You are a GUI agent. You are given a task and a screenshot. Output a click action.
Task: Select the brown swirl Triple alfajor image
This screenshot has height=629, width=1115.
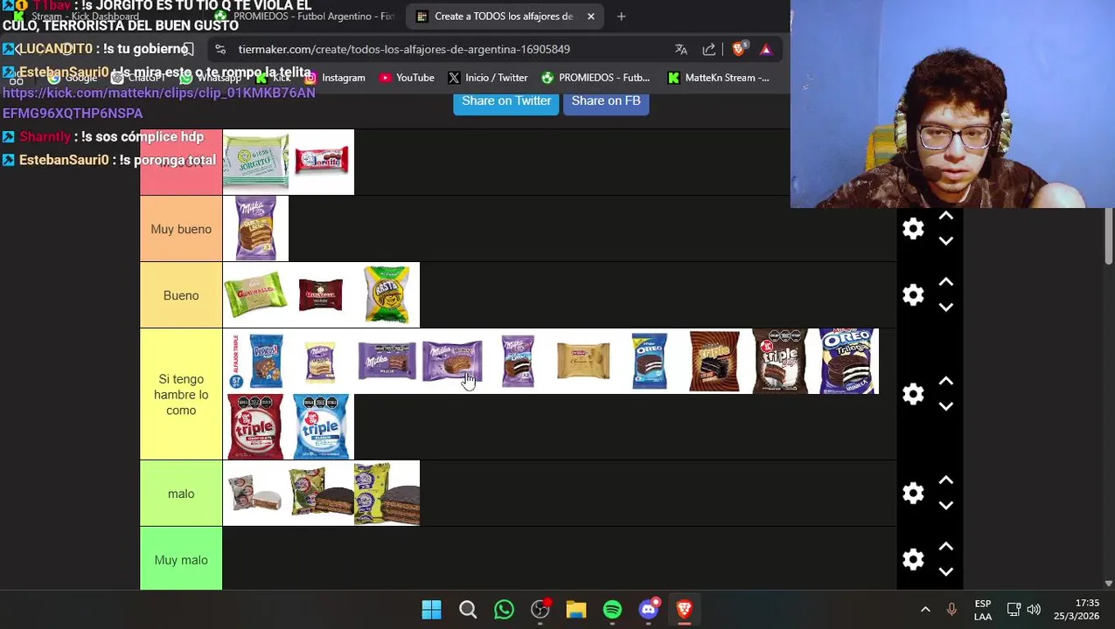[x=714, y=361]
